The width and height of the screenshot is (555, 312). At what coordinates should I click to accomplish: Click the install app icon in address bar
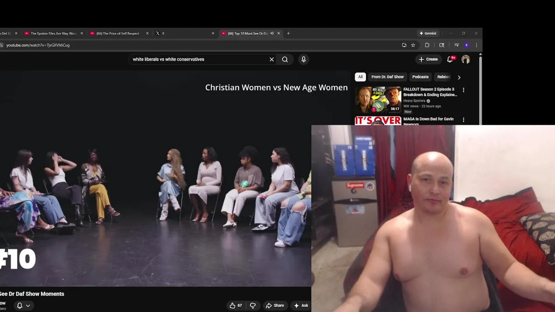pos(404,45)
